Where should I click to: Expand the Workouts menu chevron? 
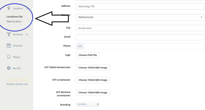pyautogui.click(x=27, y=34)
